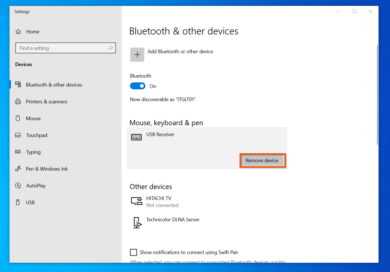Select the USB Receiver device name
The height and width of the screenshot is (272, 390).
click(x=160, y=134)
